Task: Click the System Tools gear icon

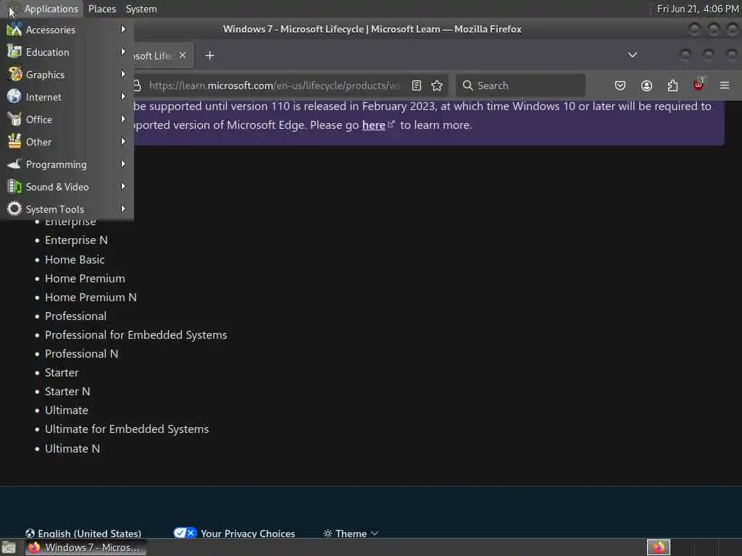Action: click(x=14, y=208)
